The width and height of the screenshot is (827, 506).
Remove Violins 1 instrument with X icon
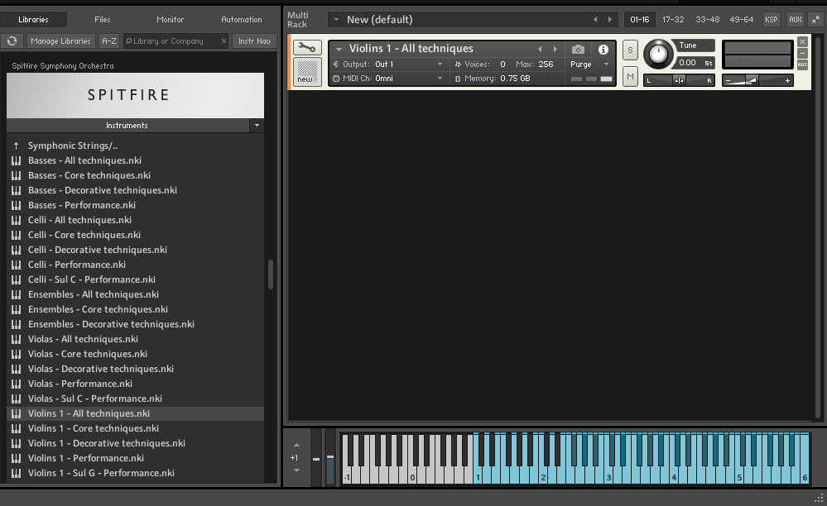coord(802,41)
